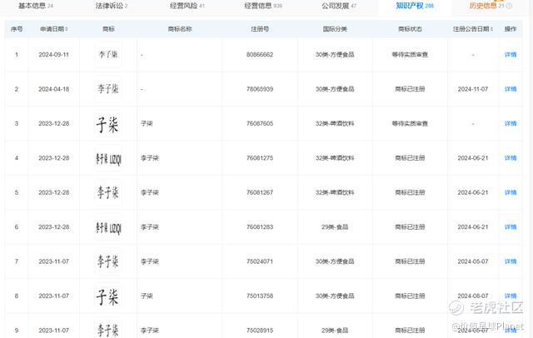Click trademark name 子柒 for 75013758

coord(147,296)
